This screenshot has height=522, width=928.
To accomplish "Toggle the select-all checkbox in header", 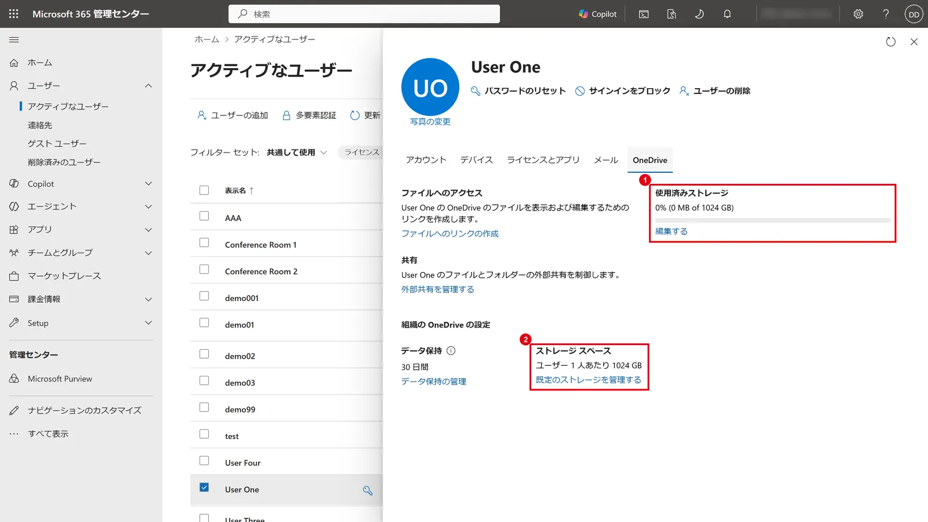I will [204, 190].
